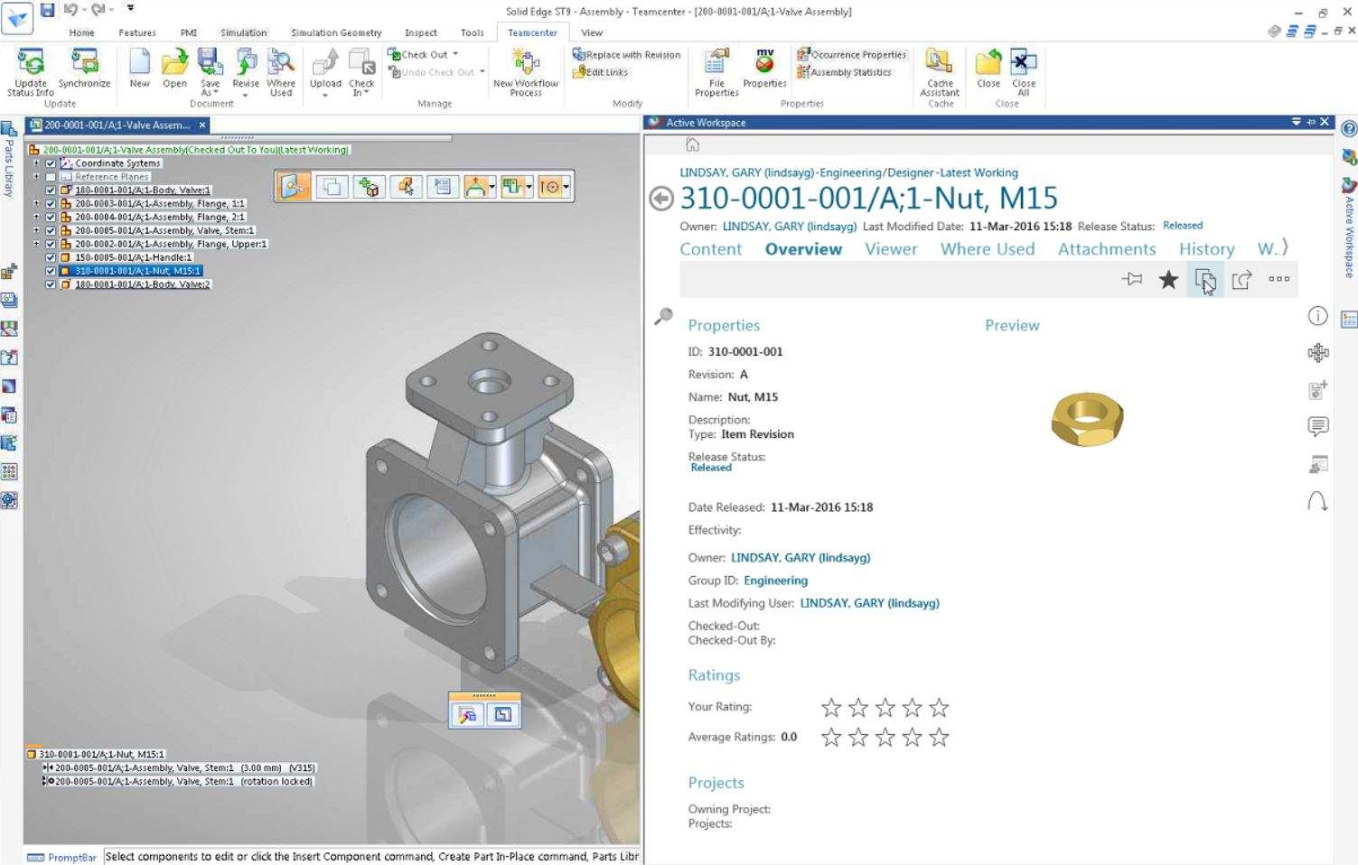
Task: Open the Check Out dropdown arrow
Action: (x=455, y=54)
